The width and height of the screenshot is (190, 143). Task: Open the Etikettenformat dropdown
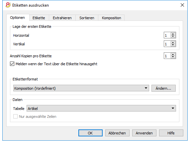pyautogui.click(x=81, y=88)
